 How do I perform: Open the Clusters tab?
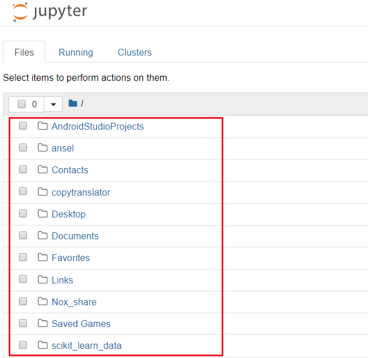(x=135, y=52)
